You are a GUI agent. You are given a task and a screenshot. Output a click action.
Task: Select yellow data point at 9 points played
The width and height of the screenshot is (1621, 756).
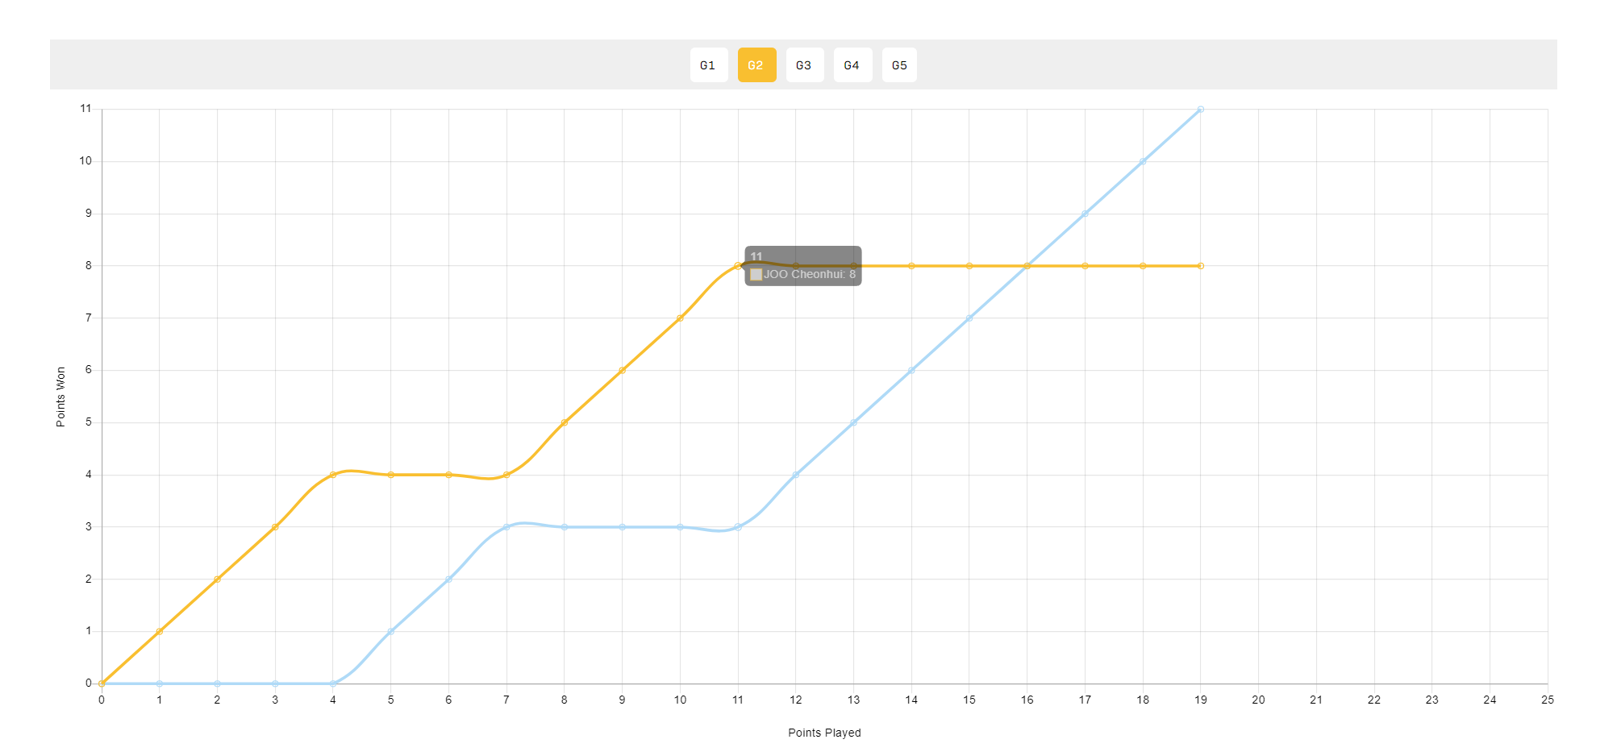(622, 371)
